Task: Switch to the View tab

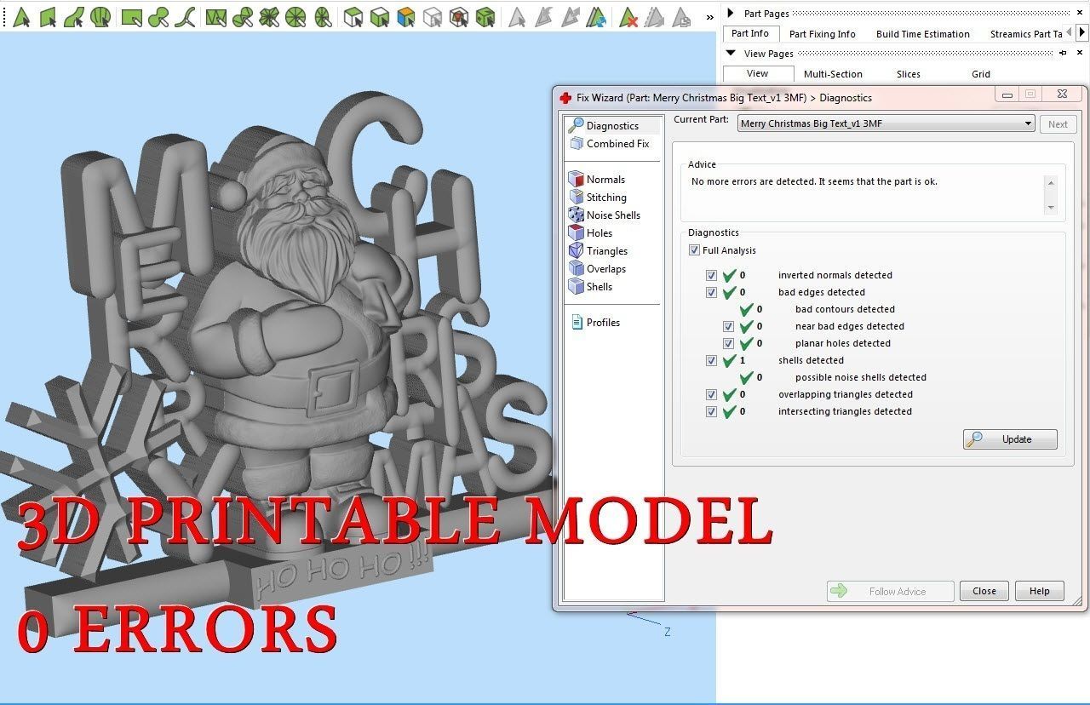Action: coord(758,73)
